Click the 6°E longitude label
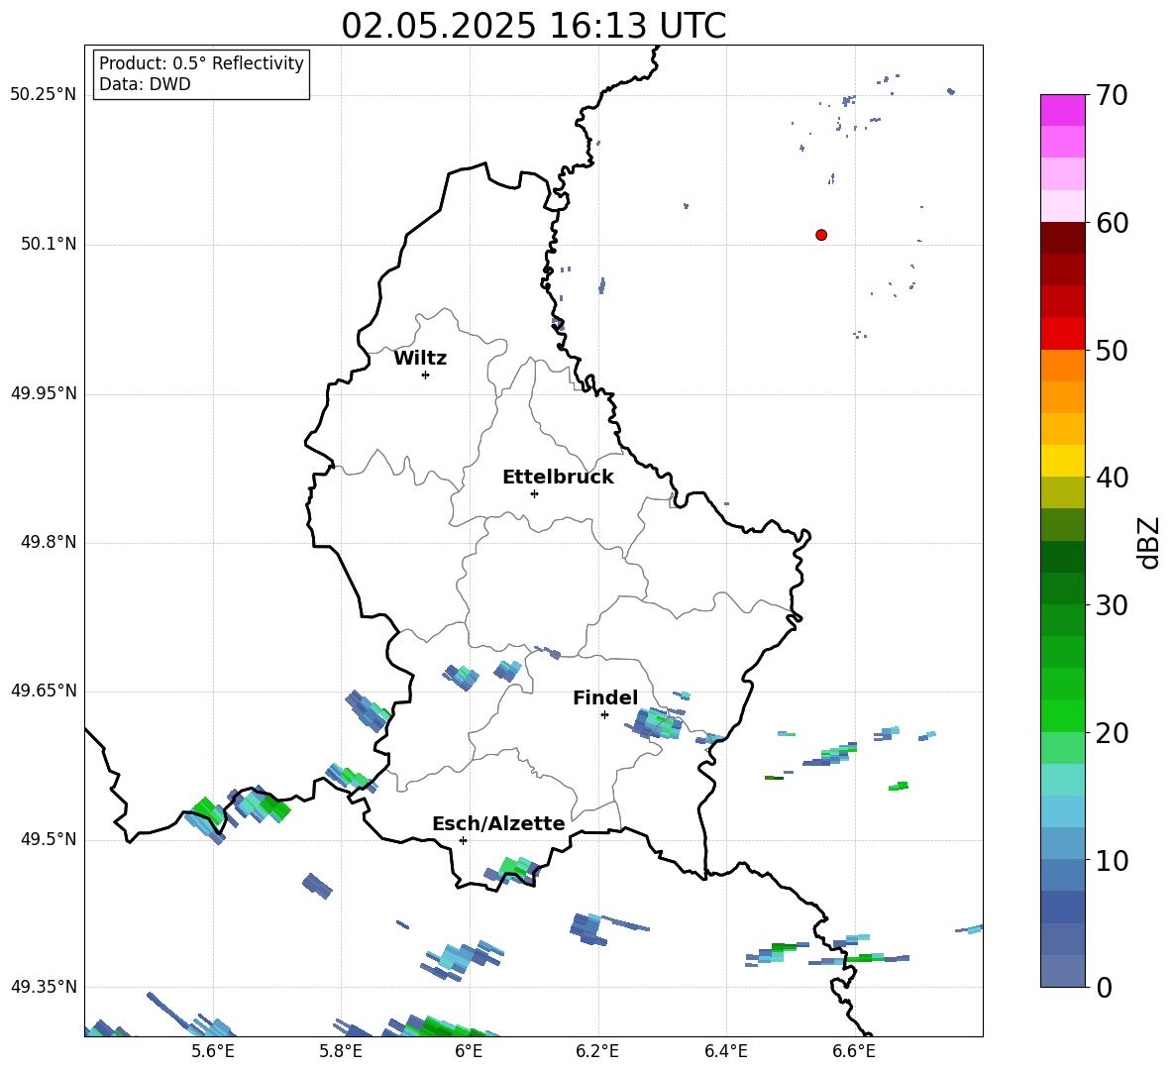This screenshot has height=1071, width=1173. [469, 1051]
